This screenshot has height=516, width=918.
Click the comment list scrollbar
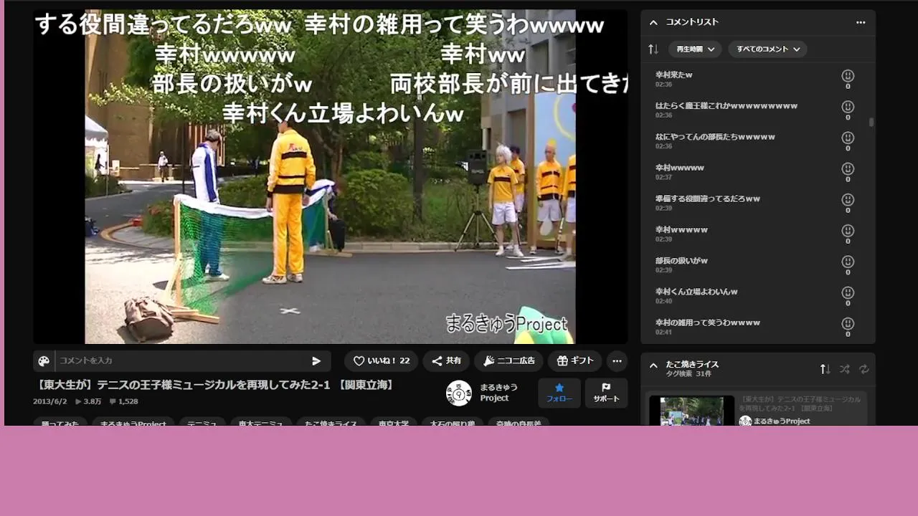click(x=871, y=123)
